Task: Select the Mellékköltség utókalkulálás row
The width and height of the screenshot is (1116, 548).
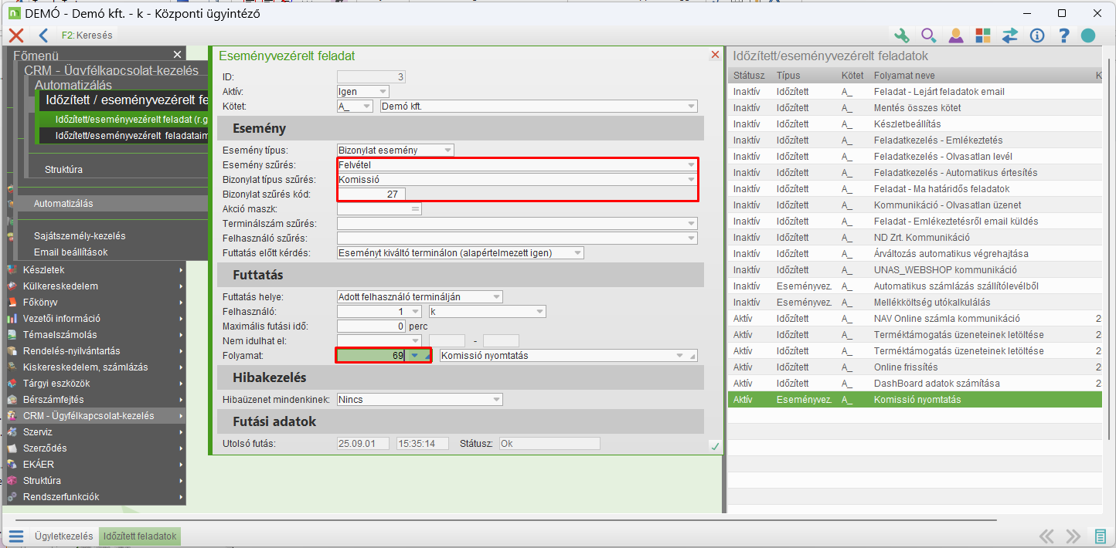Action: [915, 303]
